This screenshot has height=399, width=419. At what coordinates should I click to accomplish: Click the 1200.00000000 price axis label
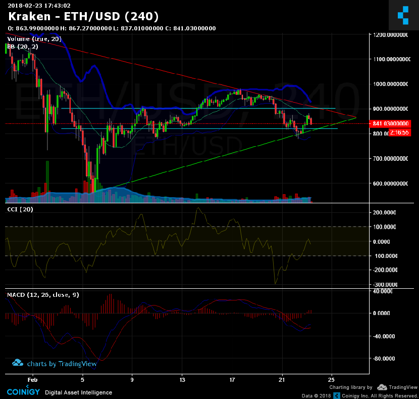click(x=390, y=35)
